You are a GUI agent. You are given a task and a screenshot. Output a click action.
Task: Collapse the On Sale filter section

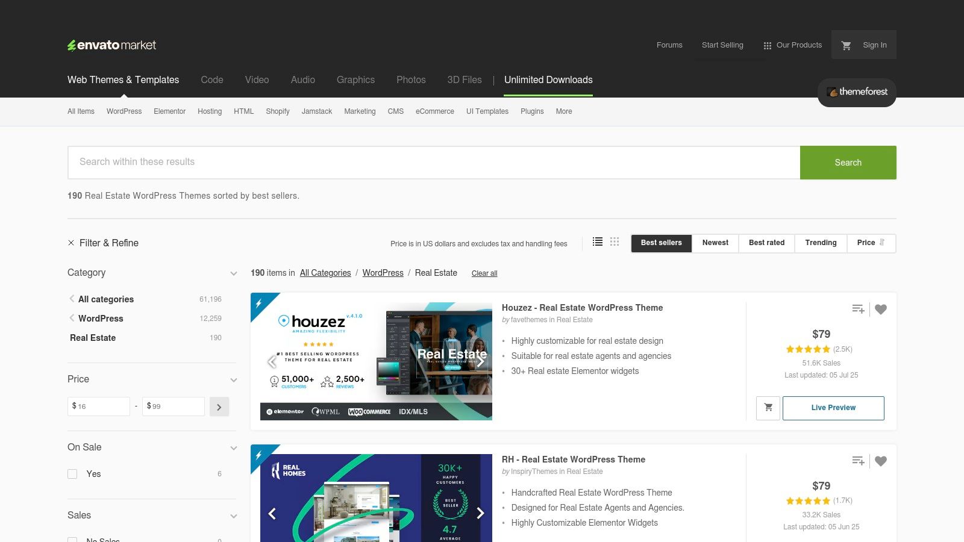click(x=234, y=448)
